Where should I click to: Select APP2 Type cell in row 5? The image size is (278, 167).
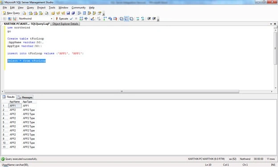tap(29, 122)
